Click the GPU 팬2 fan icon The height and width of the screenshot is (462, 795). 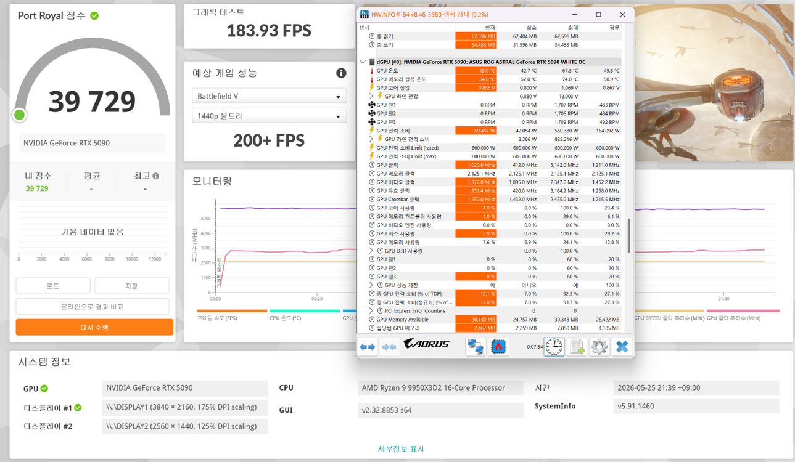(x=371, y=114)
